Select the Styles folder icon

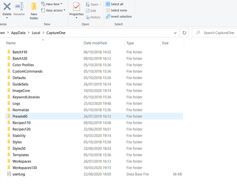pos(9,142)
